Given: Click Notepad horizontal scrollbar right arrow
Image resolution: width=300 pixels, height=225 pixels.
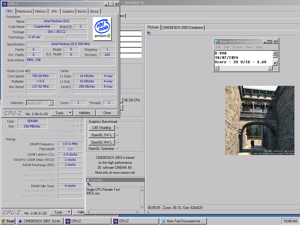Looking at the screenshot, I should pyautogui.click(x=270, y=68).
